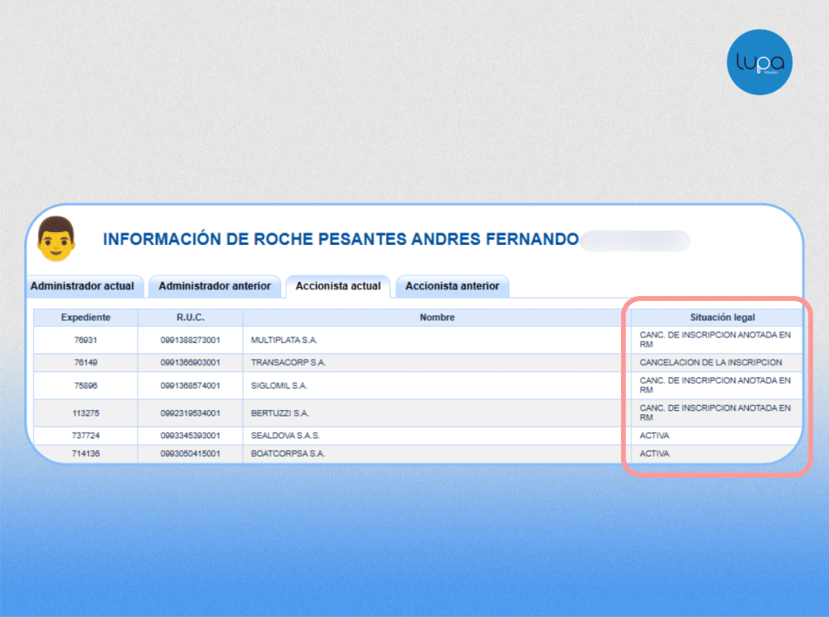
Task: Click ACTIVA status for SEALDOVA
Action: tap(654, 436)
